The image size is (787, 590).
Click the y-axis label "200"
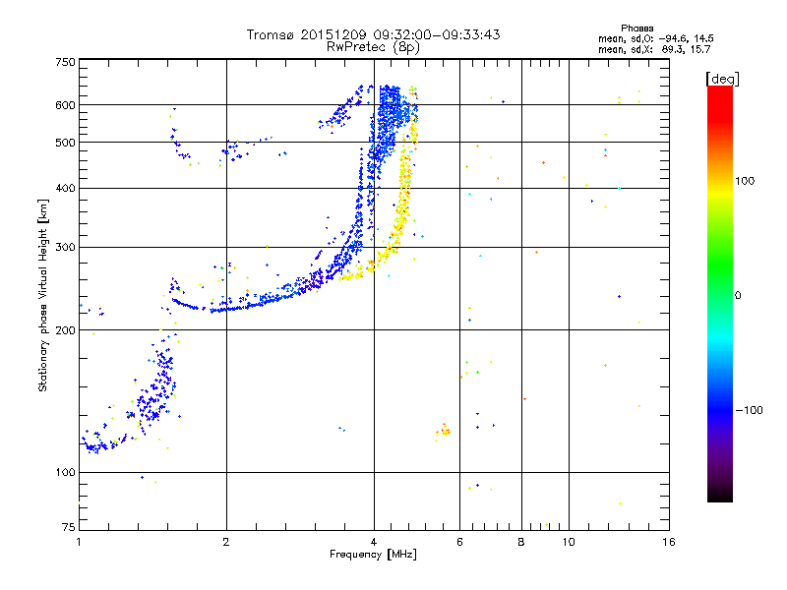[65, 330]
